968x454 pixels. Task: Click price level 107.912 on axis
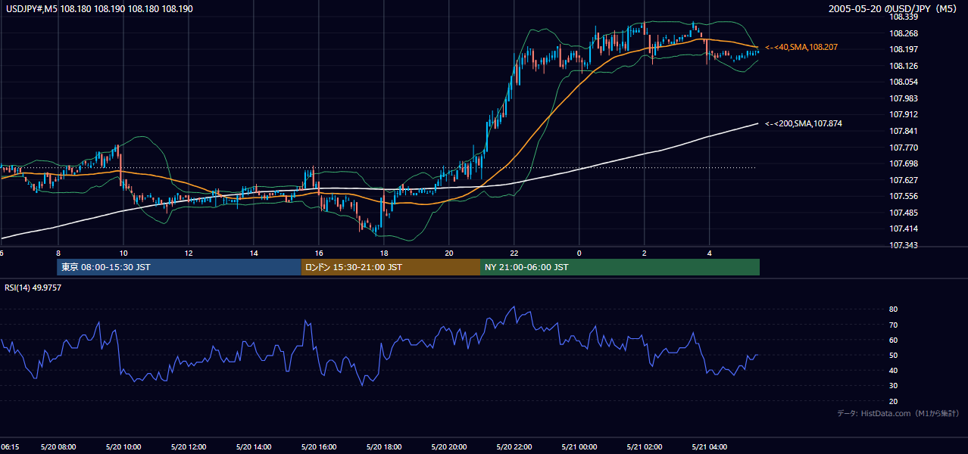click(x=904, y=114)
